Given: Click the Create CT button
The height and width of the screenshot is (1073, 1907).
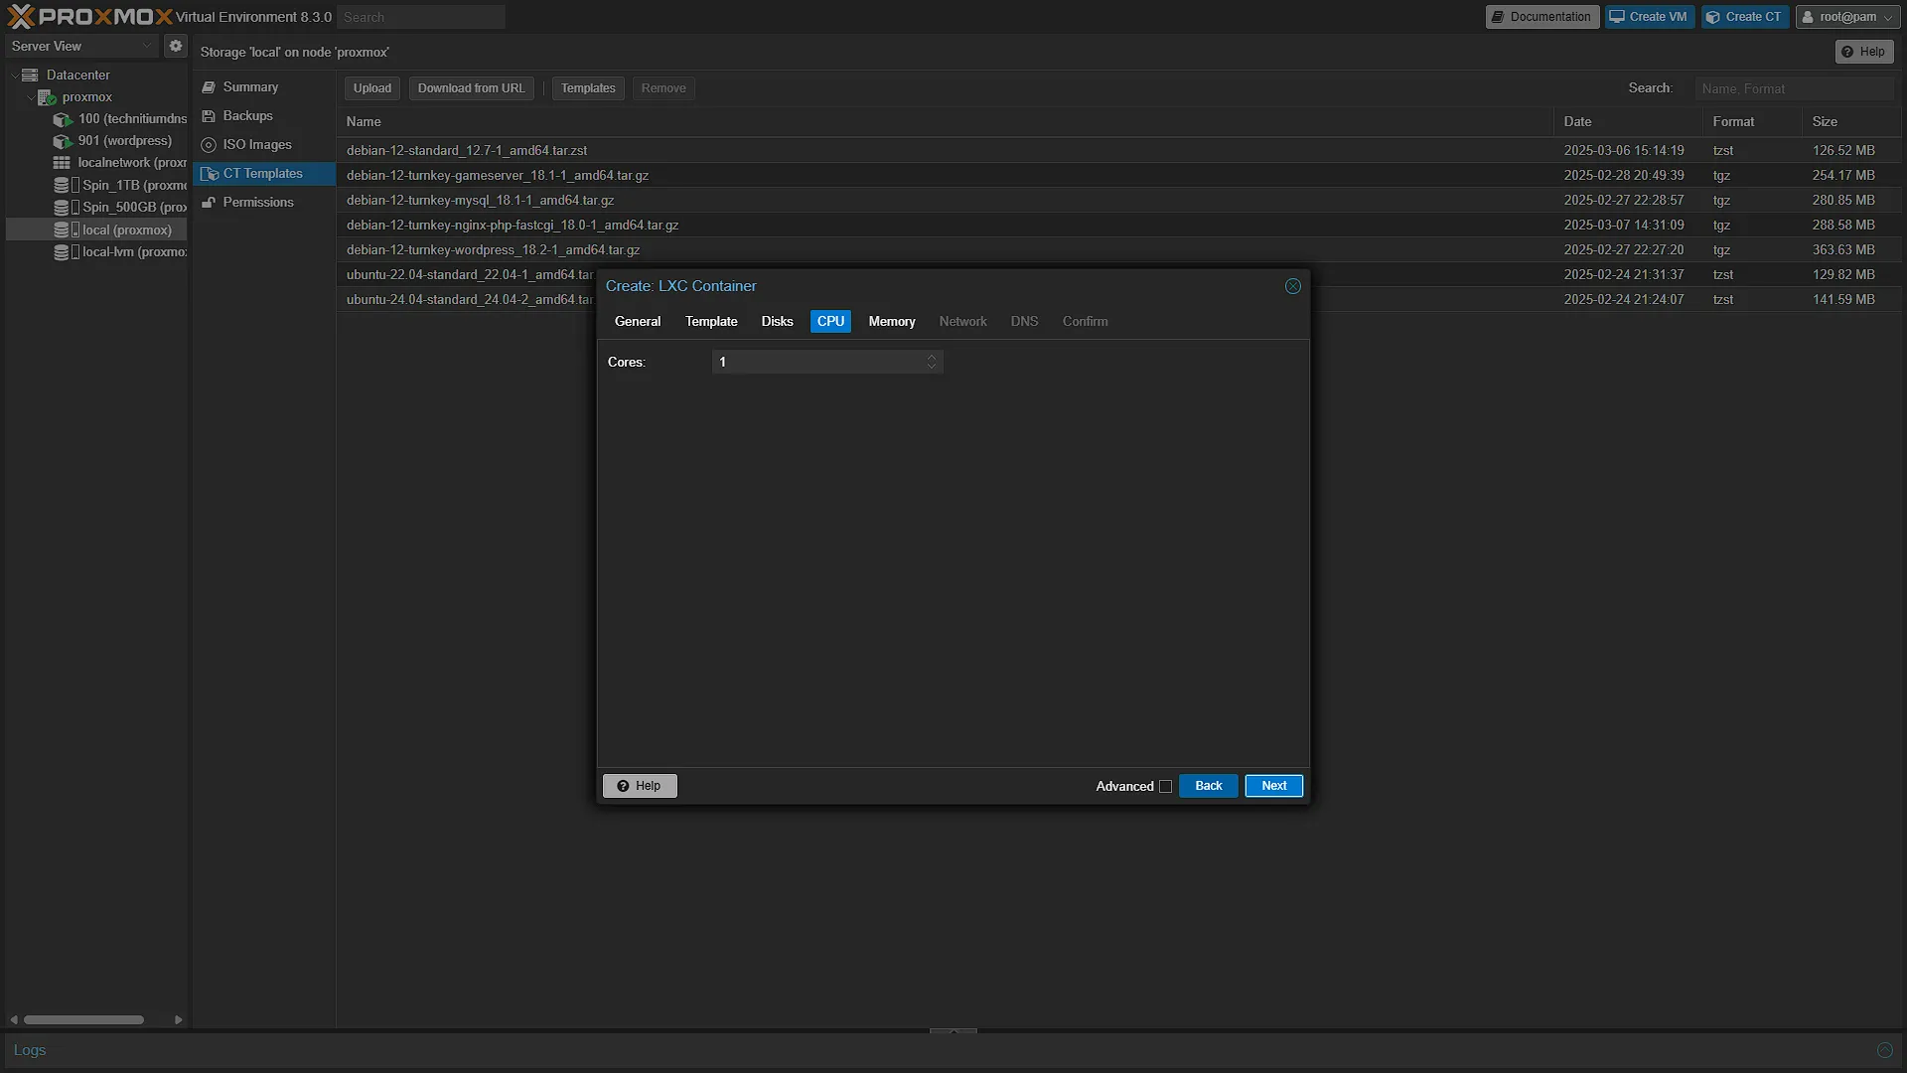Looking at the screenshot, I should 1745,17.
